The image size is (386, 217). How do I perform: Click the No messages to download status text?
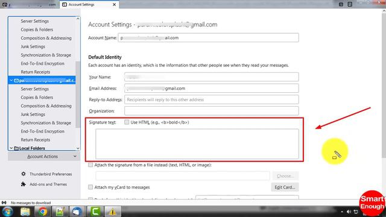coord(31,203)
